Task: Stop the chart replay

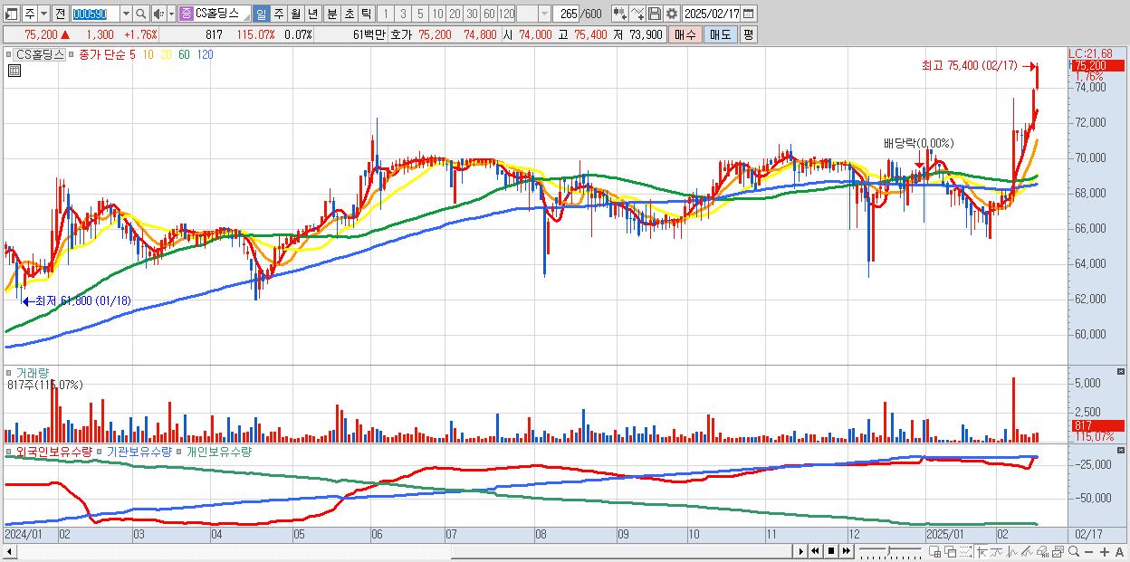Action: pyautogui.click(x=831, y=551)
